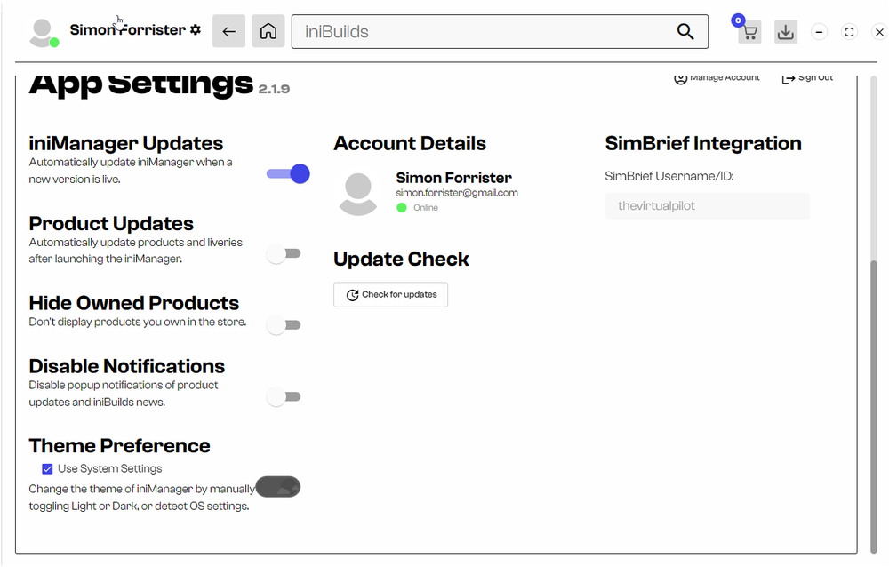889x567 pixels.
Task: Toggle the light/dark theme switch
Action: point(278,487)
